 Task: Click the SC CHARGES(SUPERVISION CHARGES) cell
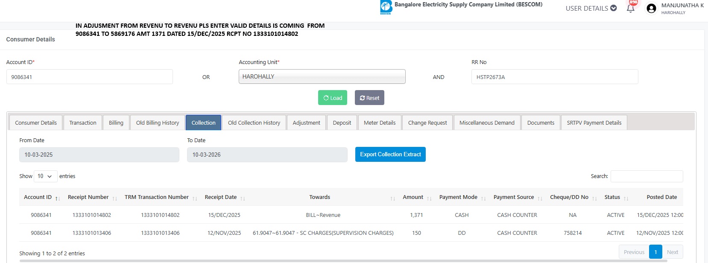[x=323, y=233]
